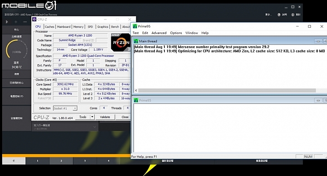Click the Summit Ridge code name value
This screenshot has height=176, width=327.
[67, 40]
